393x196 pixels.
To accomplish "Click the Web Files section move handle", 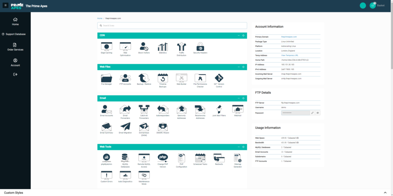I will click(243, 67).
